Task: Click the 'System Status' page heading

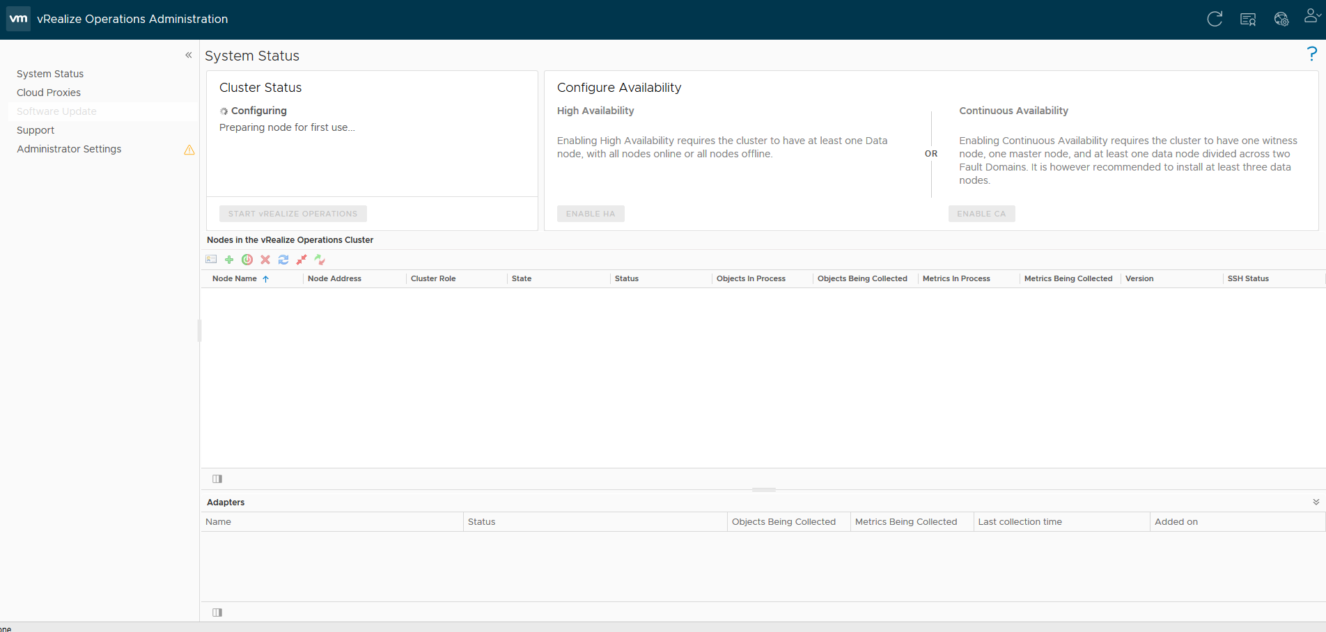Action: coord(252,56)
